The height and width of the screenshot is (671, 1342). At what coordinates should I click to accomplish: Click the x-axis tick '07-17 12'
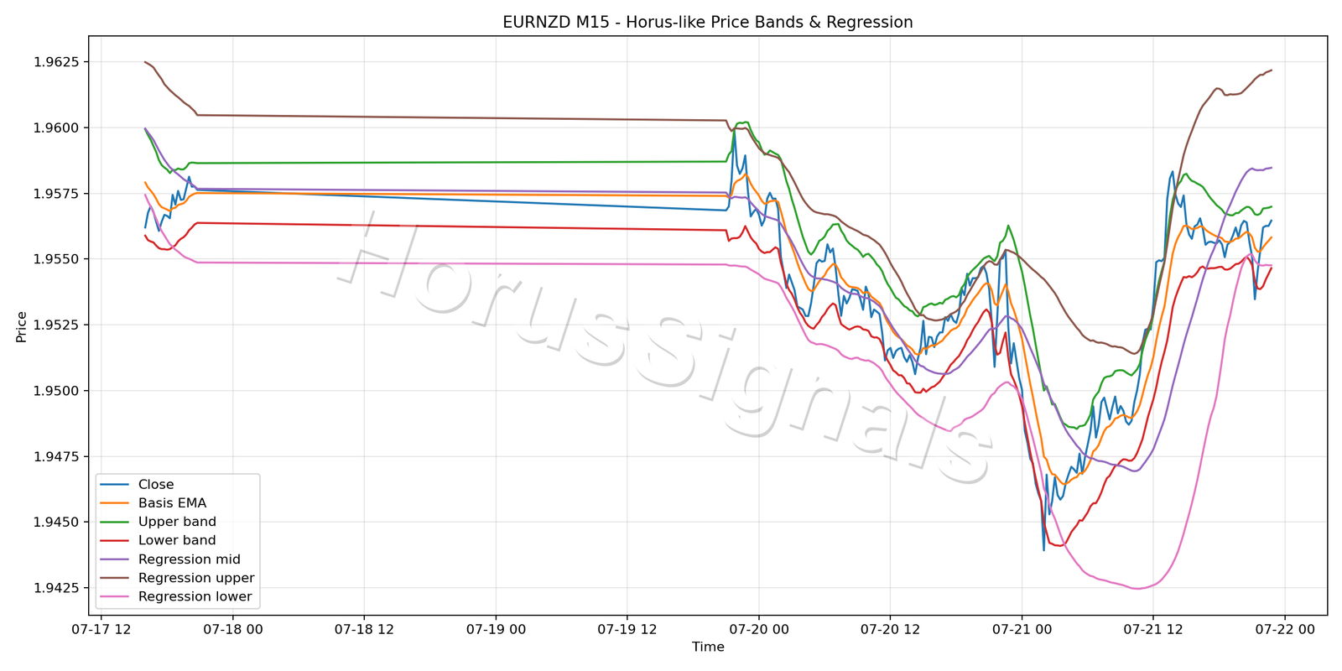point(101,629)
